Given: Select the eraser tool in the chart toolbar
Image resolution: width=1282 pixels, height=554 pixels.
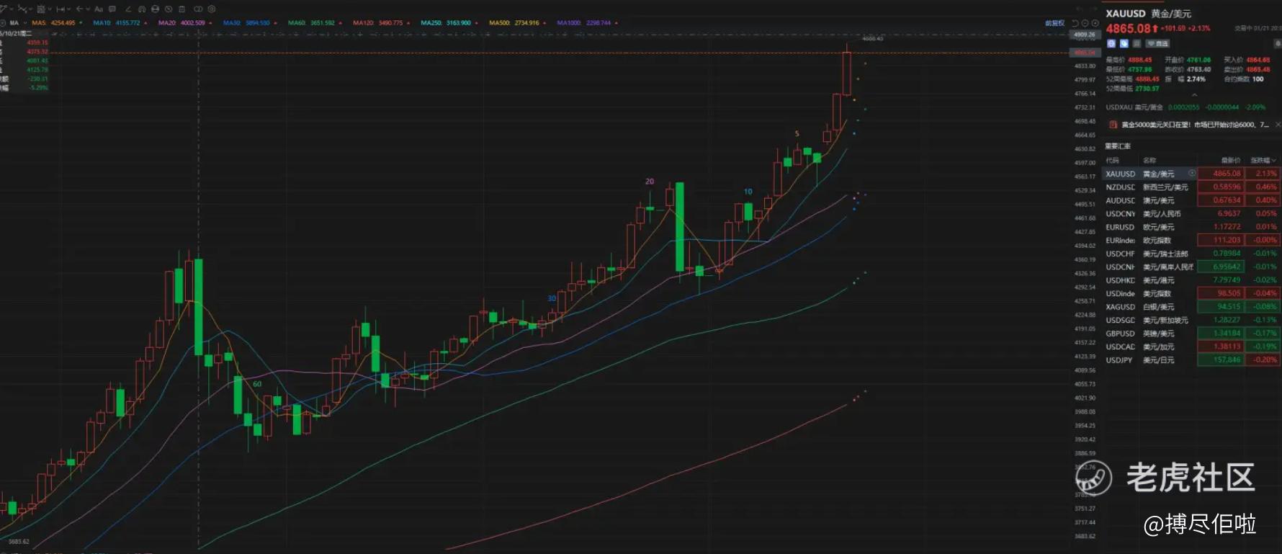Looking at the screenshot, I should pos(128,9).
